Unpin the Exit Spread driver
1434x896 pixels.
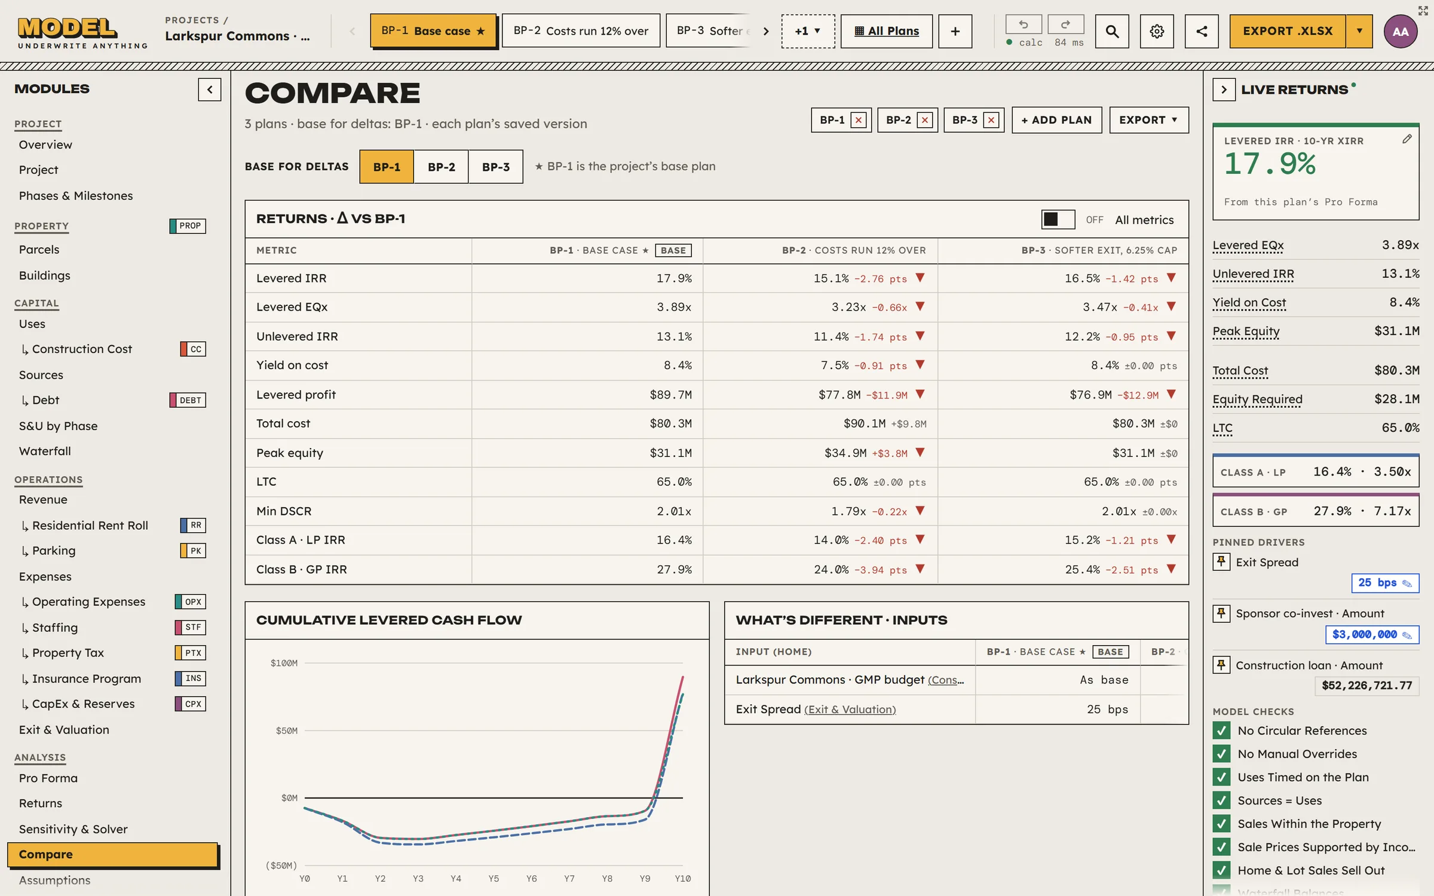(1221, 562)
